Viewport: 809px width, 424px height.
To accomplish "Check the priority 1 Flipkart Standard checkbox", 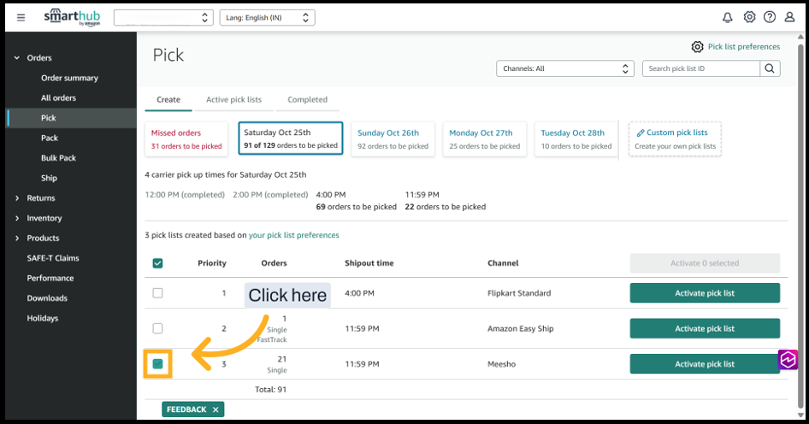I will [157, 293].
